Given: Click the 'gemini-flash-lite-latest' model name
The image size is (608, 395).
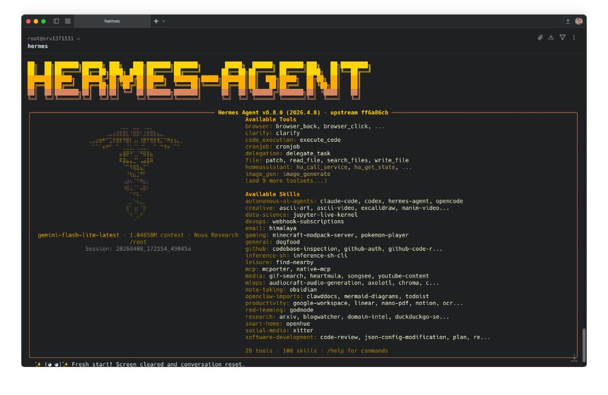Looking at the screenshot, I should point(78,235).
